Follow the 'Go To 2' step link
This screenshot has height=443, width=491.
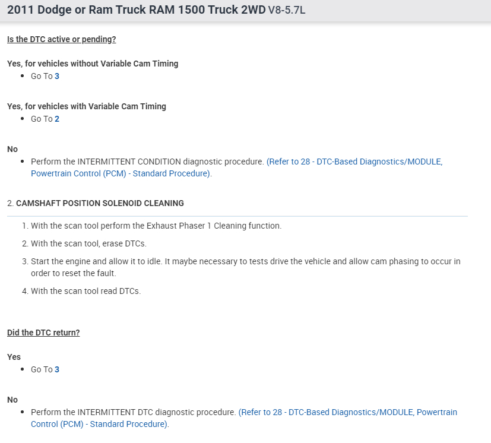point(57,119)
